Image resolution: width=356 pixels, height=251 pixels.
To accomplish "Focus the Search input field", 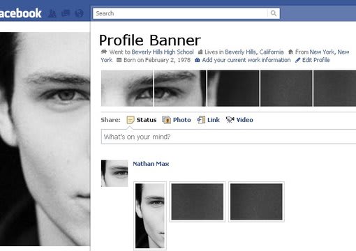I will (180, 13).
